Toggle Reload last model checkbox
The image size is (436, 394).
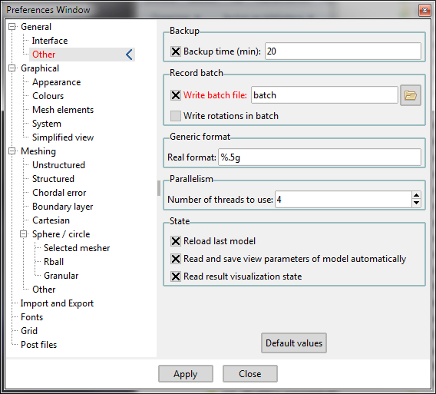176,241
